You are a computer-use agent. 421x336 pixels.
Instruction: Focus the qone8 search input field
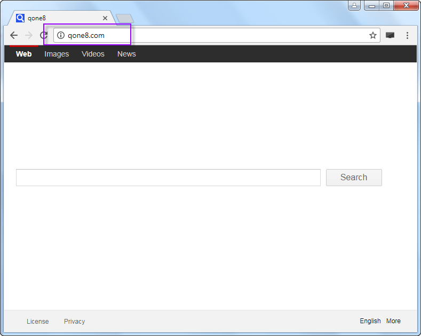click(168, 178)
